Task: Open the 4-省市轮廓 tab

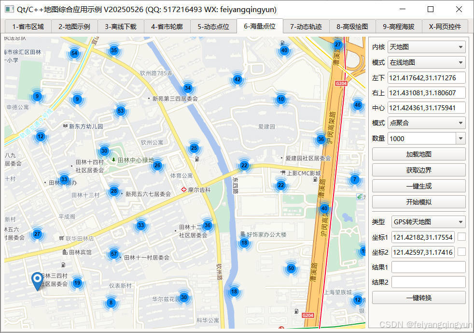Action: click(167, 27)
